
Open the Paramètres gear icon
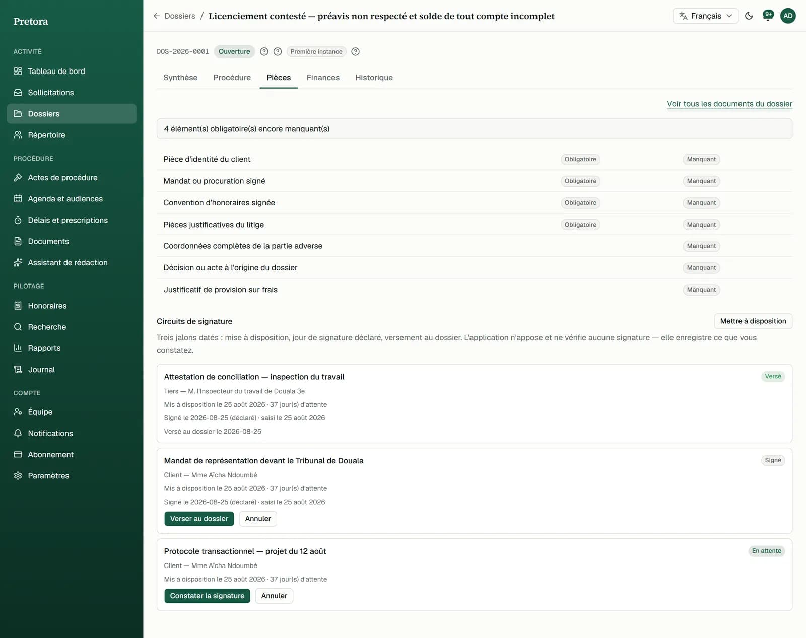coord(18,476)
